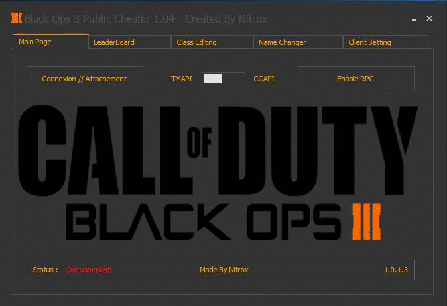This screenshot has width=447, height=306.
Task: Click the Status : label
Action: (x=45, y=270)
